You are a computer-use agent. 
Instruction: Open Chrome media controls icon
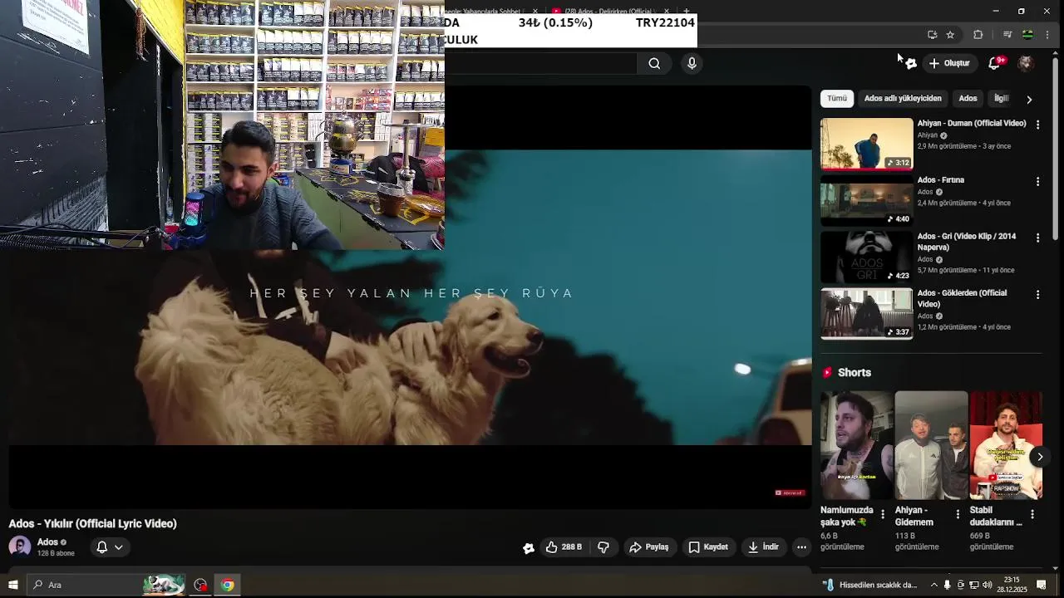click(x=1007, y=35)
